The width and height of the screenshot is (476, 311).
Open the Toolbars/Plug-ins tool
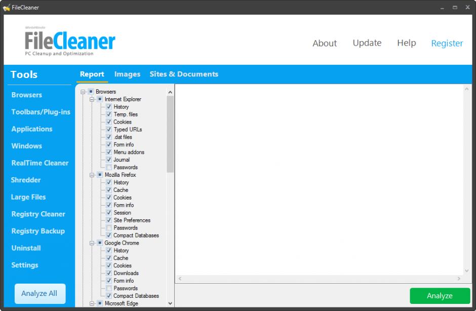tap(41, 112)
